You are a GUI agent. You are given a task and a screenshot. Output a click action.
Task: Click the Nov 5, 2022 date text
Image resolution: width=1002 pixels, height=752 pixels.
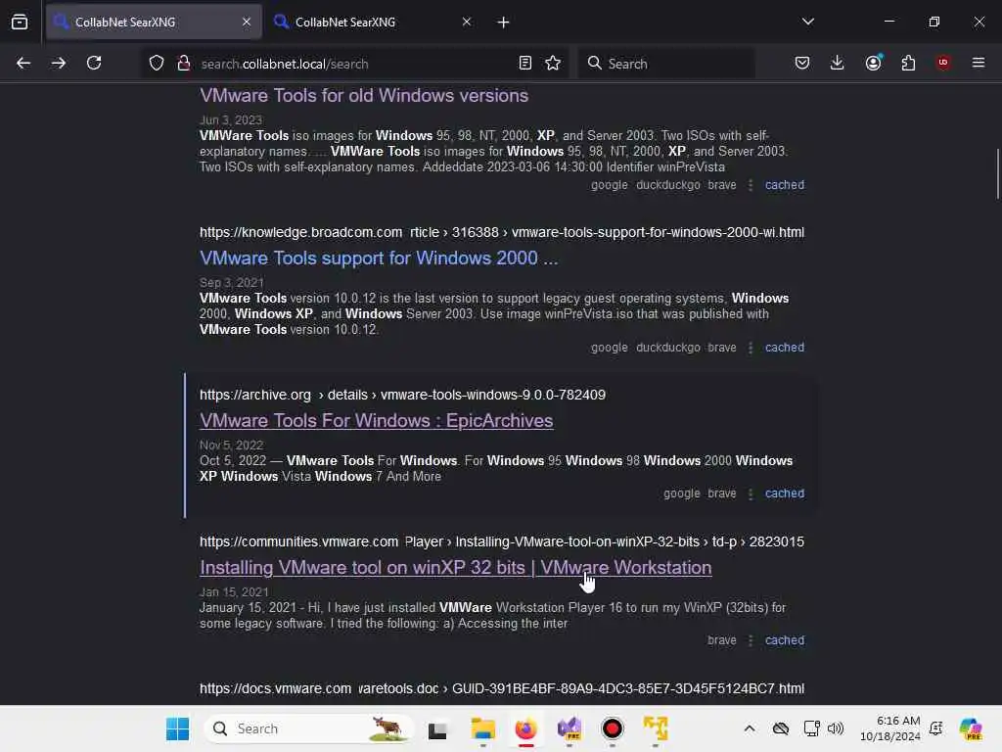tap(231, 446)
